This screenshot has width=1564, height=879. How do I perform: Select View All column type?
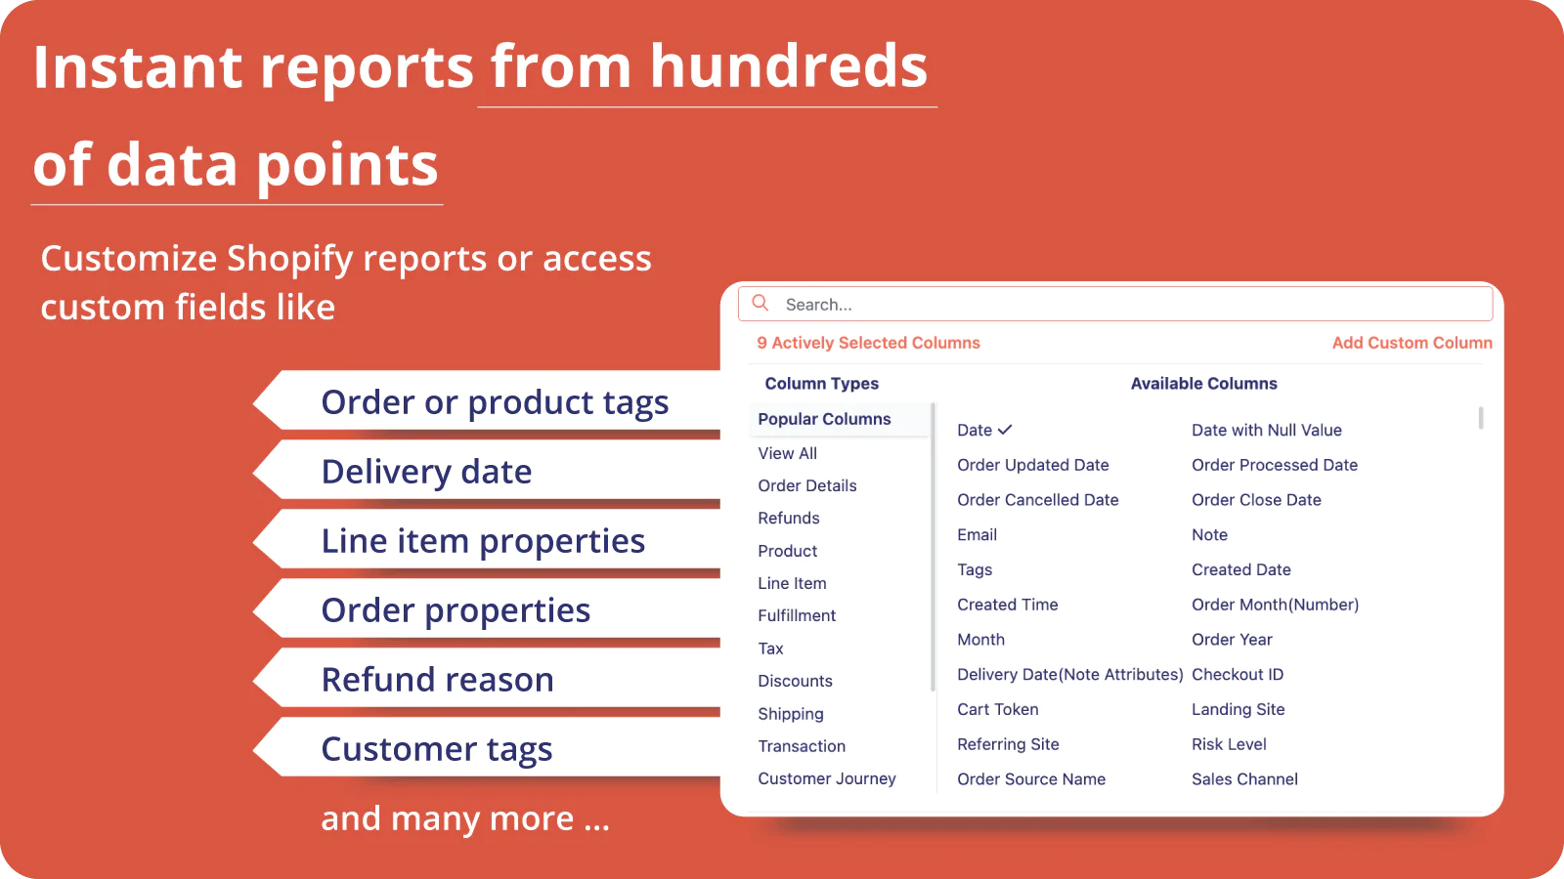[x=787, y=453]
